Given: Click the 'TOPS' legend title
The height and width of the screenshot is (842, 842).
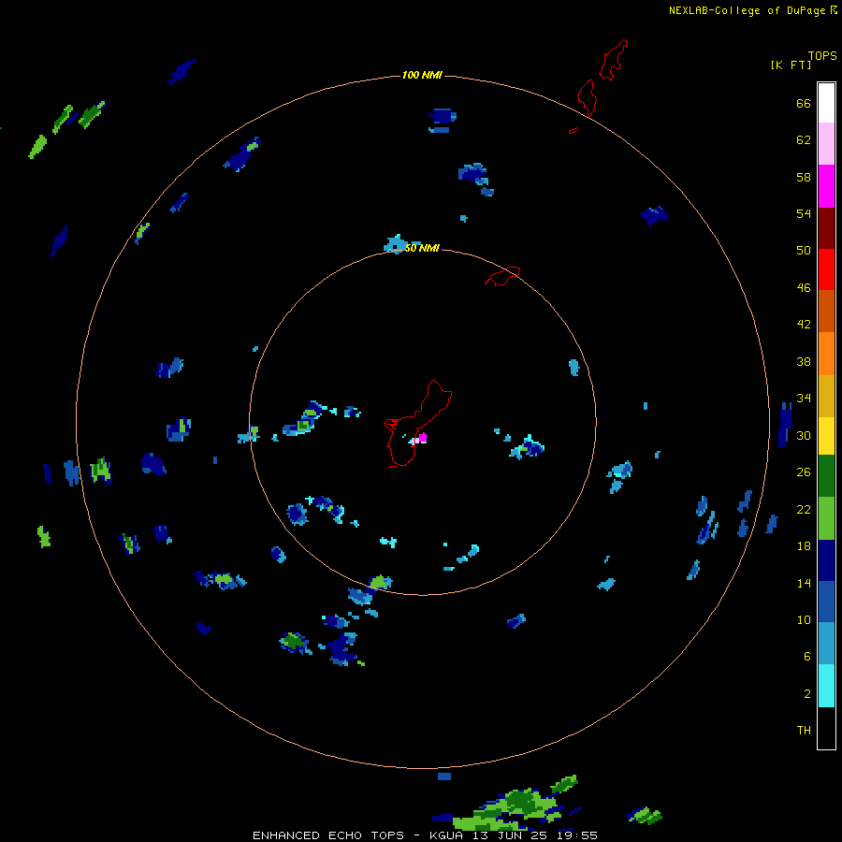Looking at the screenshot, I should 822,55.
